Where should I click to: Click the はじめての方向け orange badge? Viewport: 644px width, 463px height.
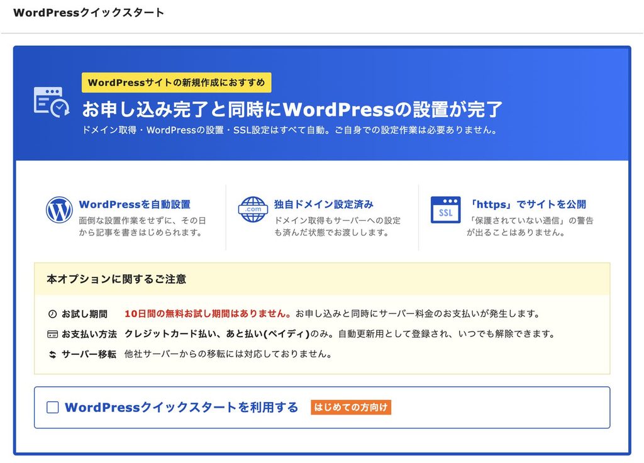click(x=351, y=407)
